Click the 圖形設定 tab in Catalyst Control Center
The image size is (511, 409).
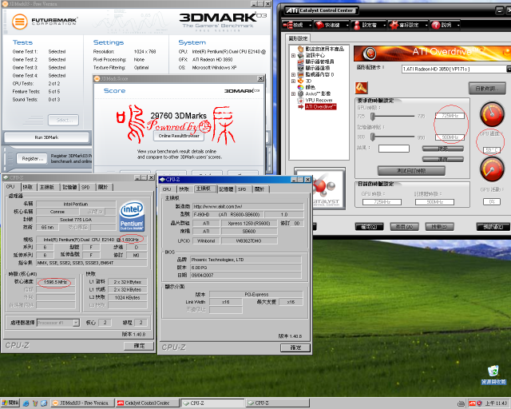coord(298,38)
